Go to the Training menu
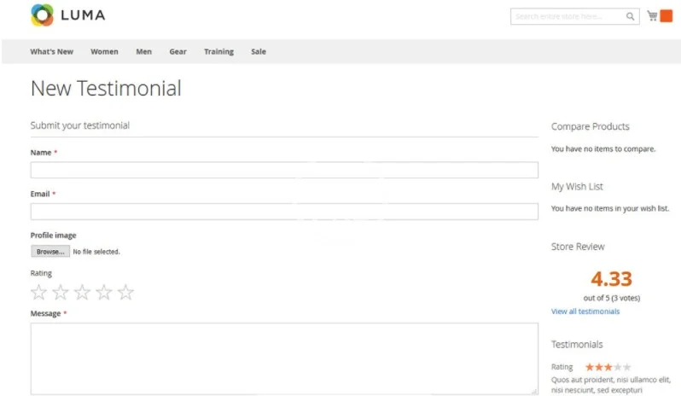The width and height of the screenshot is (681, 396). [x=218, y=52]
